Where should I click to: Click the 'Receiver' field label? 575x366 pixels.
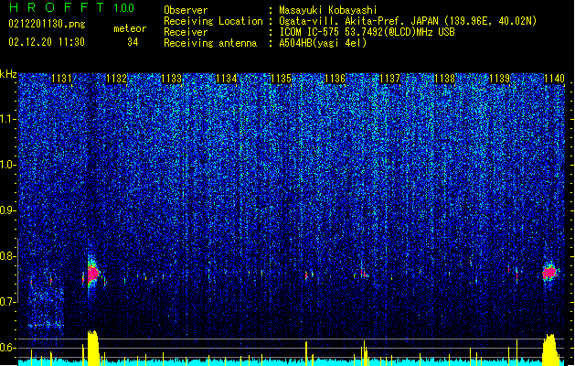186,32
